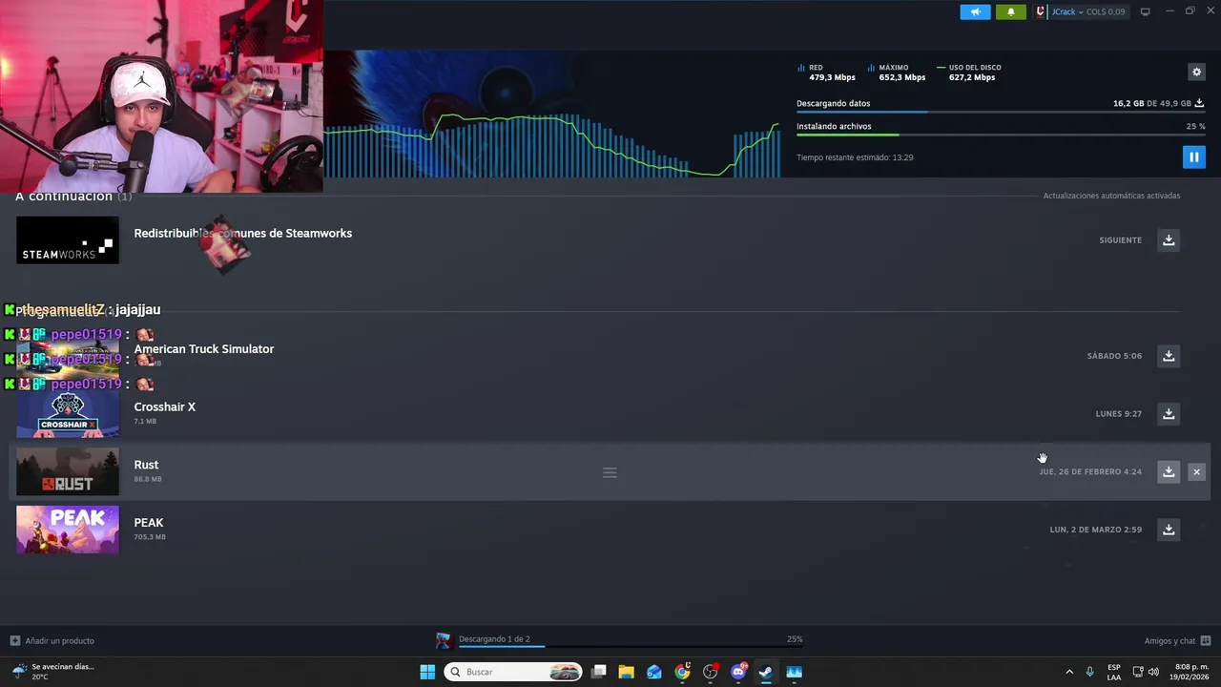Click the Instalando archivos progress bar
The height and width of the screenshot is (687, 1221).
click(x=1000, y=135)
